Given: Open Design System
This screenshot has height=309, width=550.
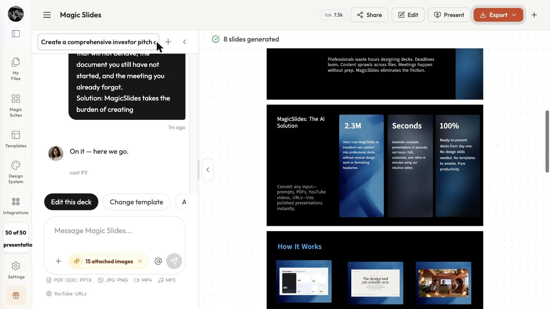Looking at the screenshot, I should [x=16, y=172].
